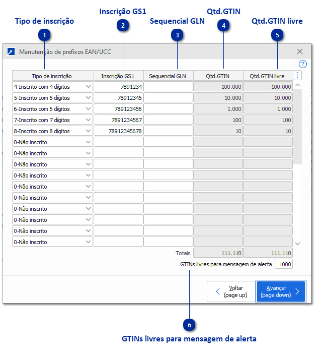This screenshot has height=352, width=323.
Task: Click the Inscrição GS1 field with 78912345
Action: point(118,98)
